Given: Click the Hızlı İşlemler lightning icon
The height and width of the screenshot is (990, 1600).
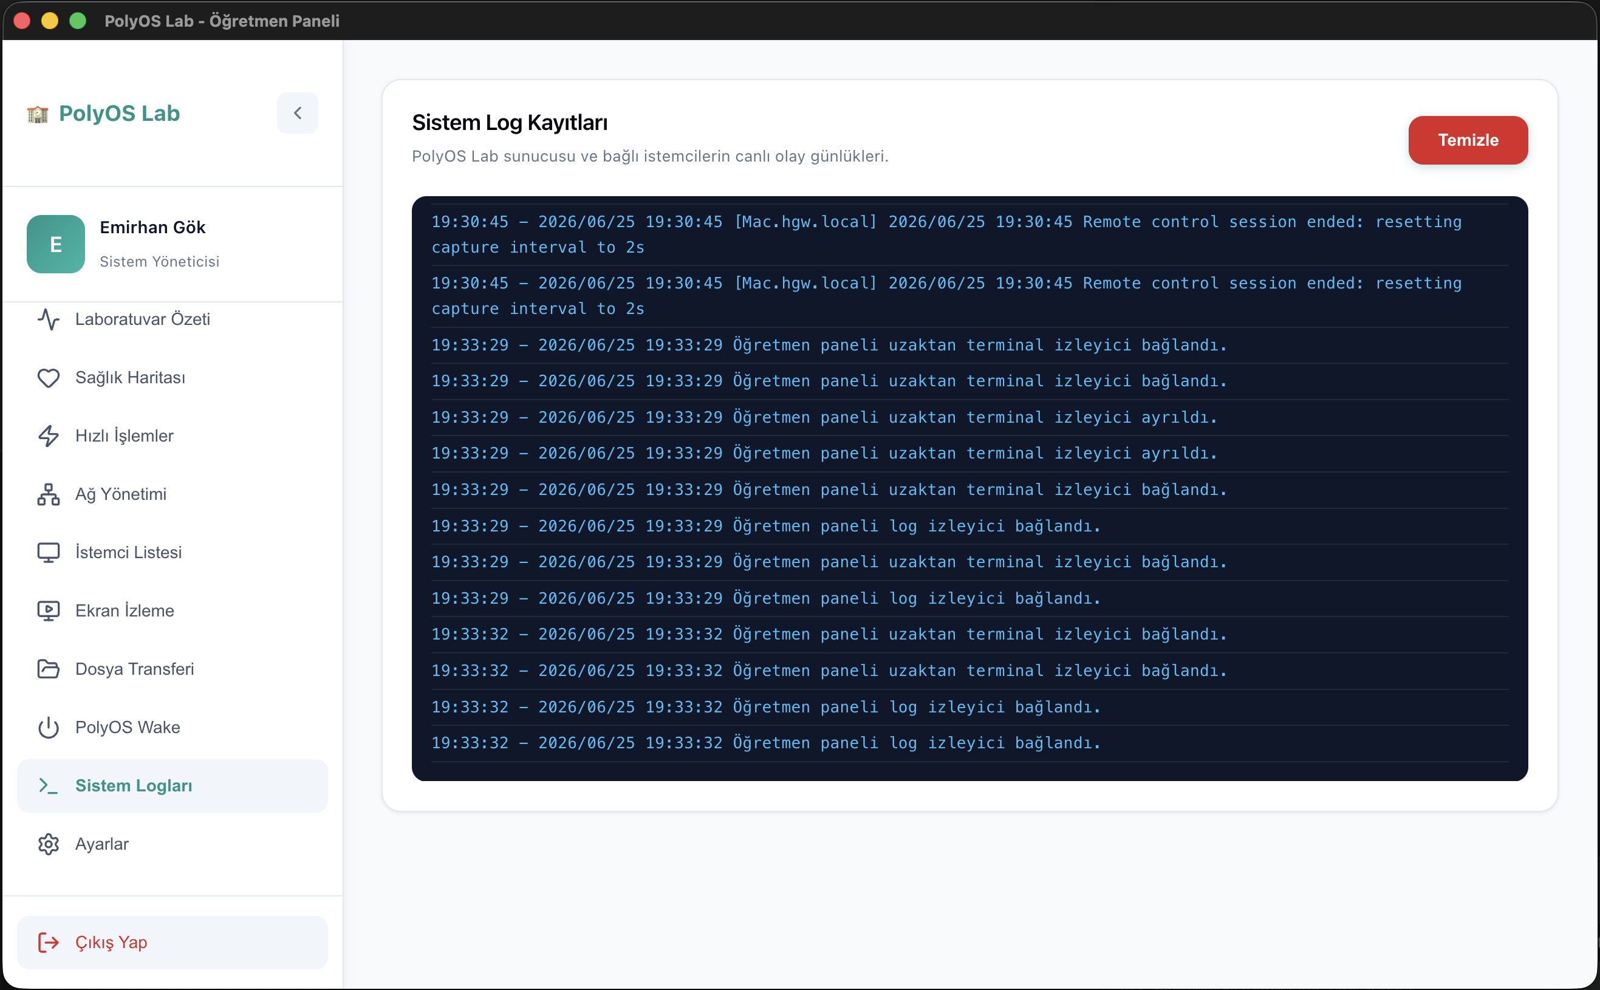Looking at the screenshot, I should pos(49,436).
